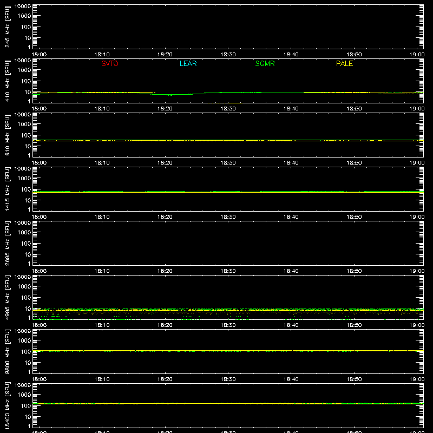
Task: Click the cyan LEAR station label
Action: tap(188, 63)
